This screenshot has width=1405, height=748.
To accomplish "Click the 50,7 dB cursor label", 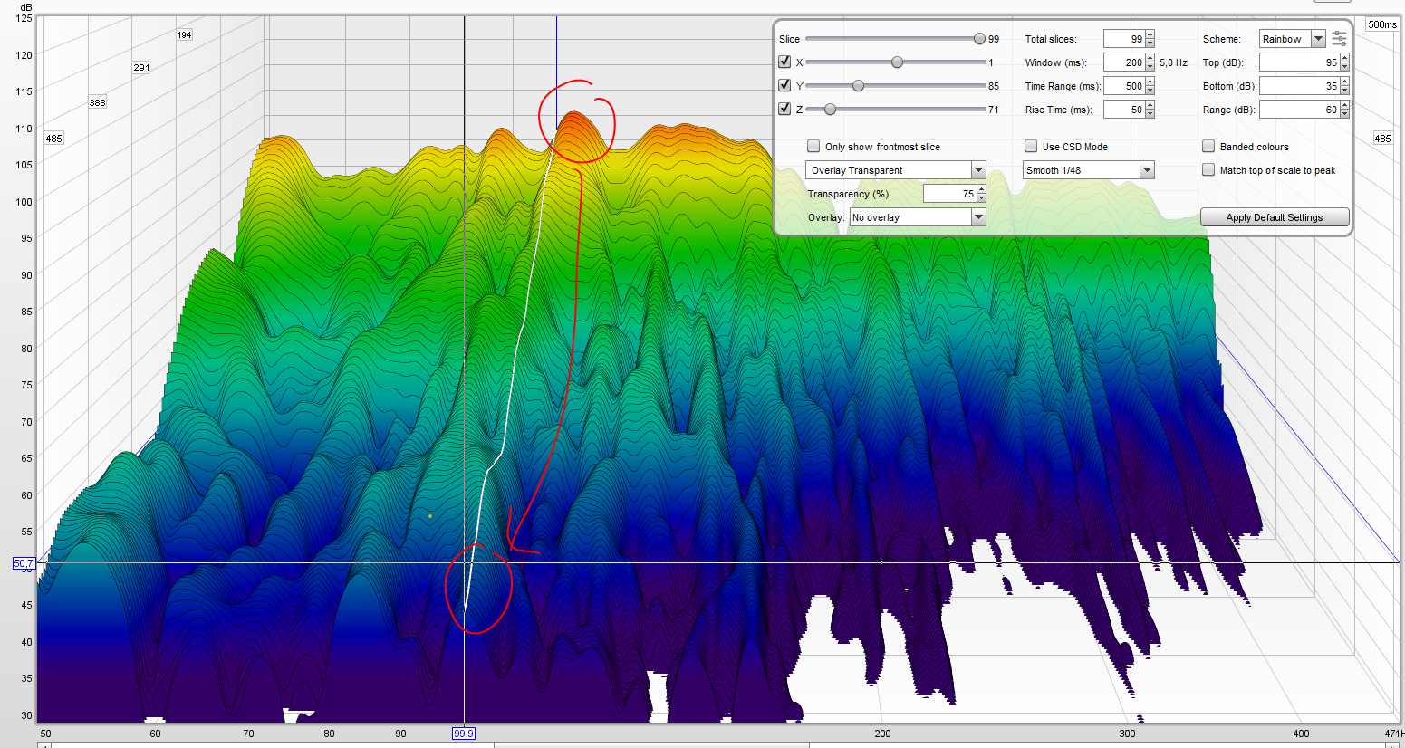I will coord(24,563).
